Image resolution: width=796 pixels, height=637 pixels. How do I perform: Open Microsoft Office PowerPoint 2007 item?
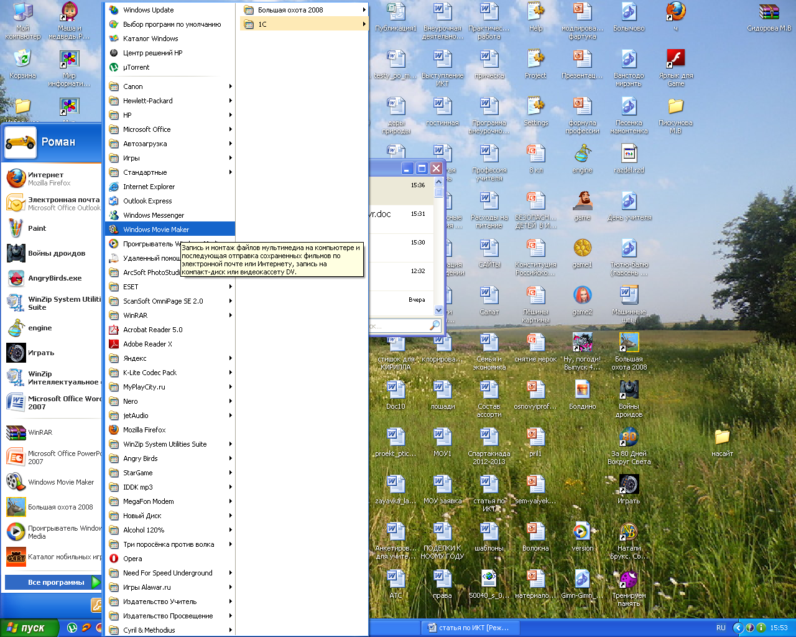click(52, 457)
